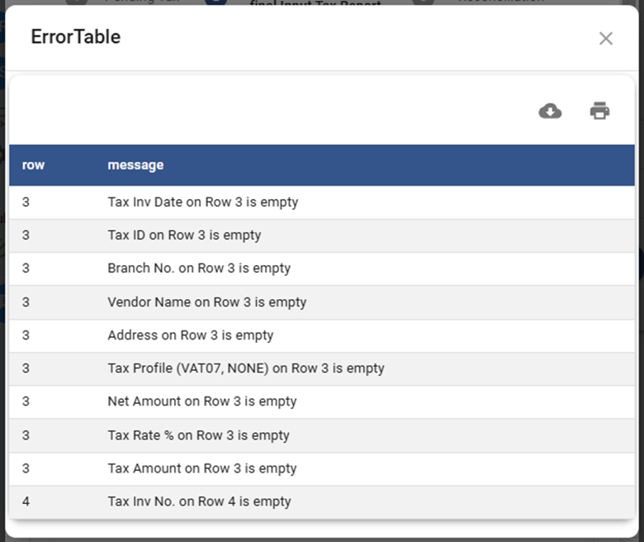
Task: Select the Tax Inv No. Row 4 error
Action: (x=199, y=502)
